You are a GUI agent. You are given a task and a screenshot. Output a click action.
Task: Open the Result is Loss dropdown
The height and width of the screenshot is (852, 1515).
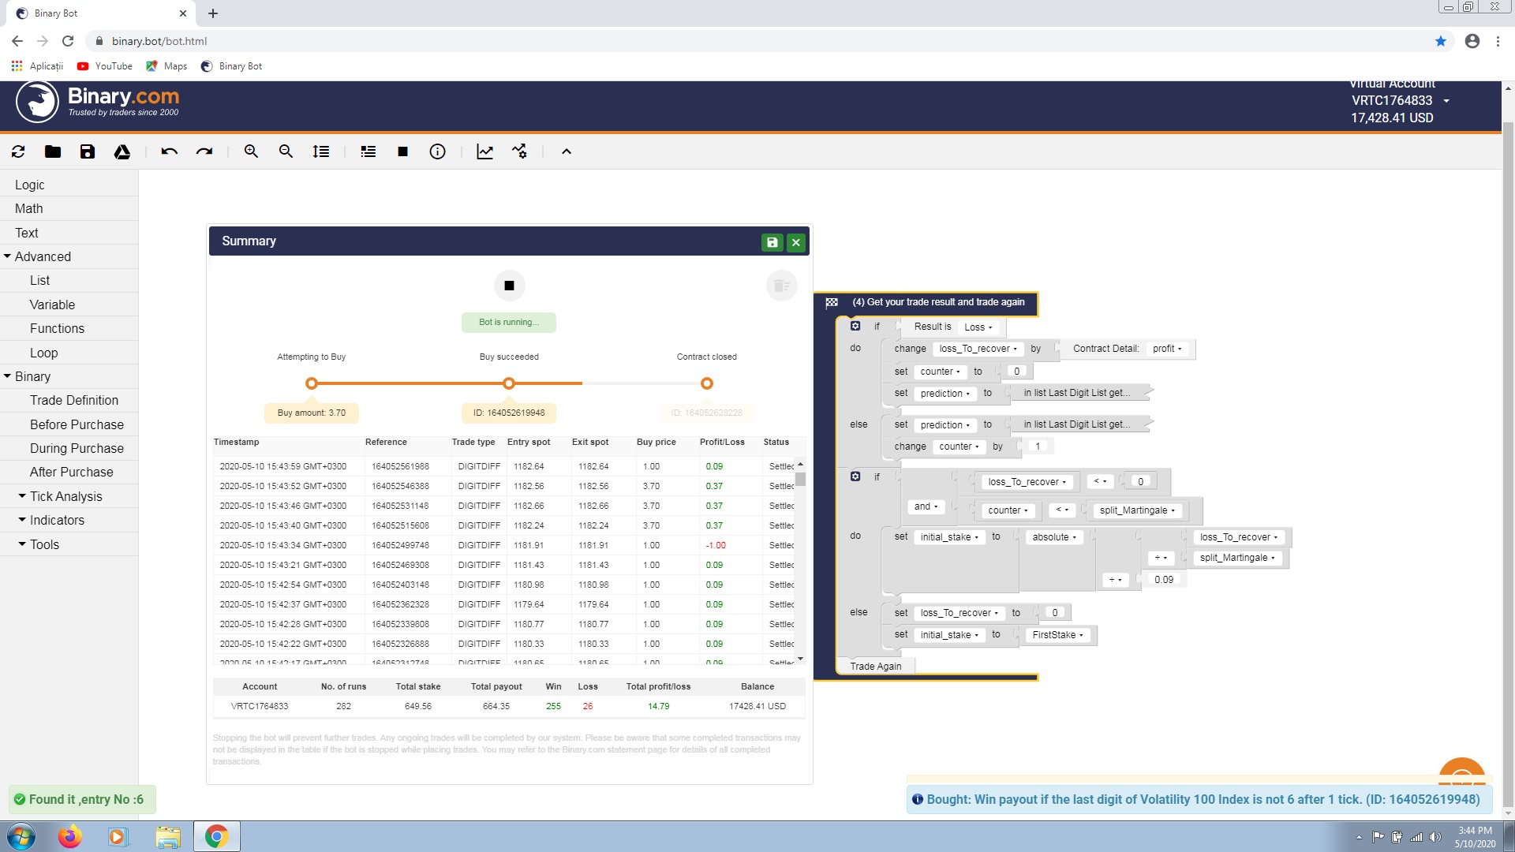click(x=978, y=327)
